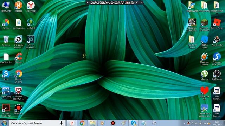Screen dimensions: 225x126
Task: Click the Need for Speed shortcut
Action: pyautogui.click(x=192, y=25)
